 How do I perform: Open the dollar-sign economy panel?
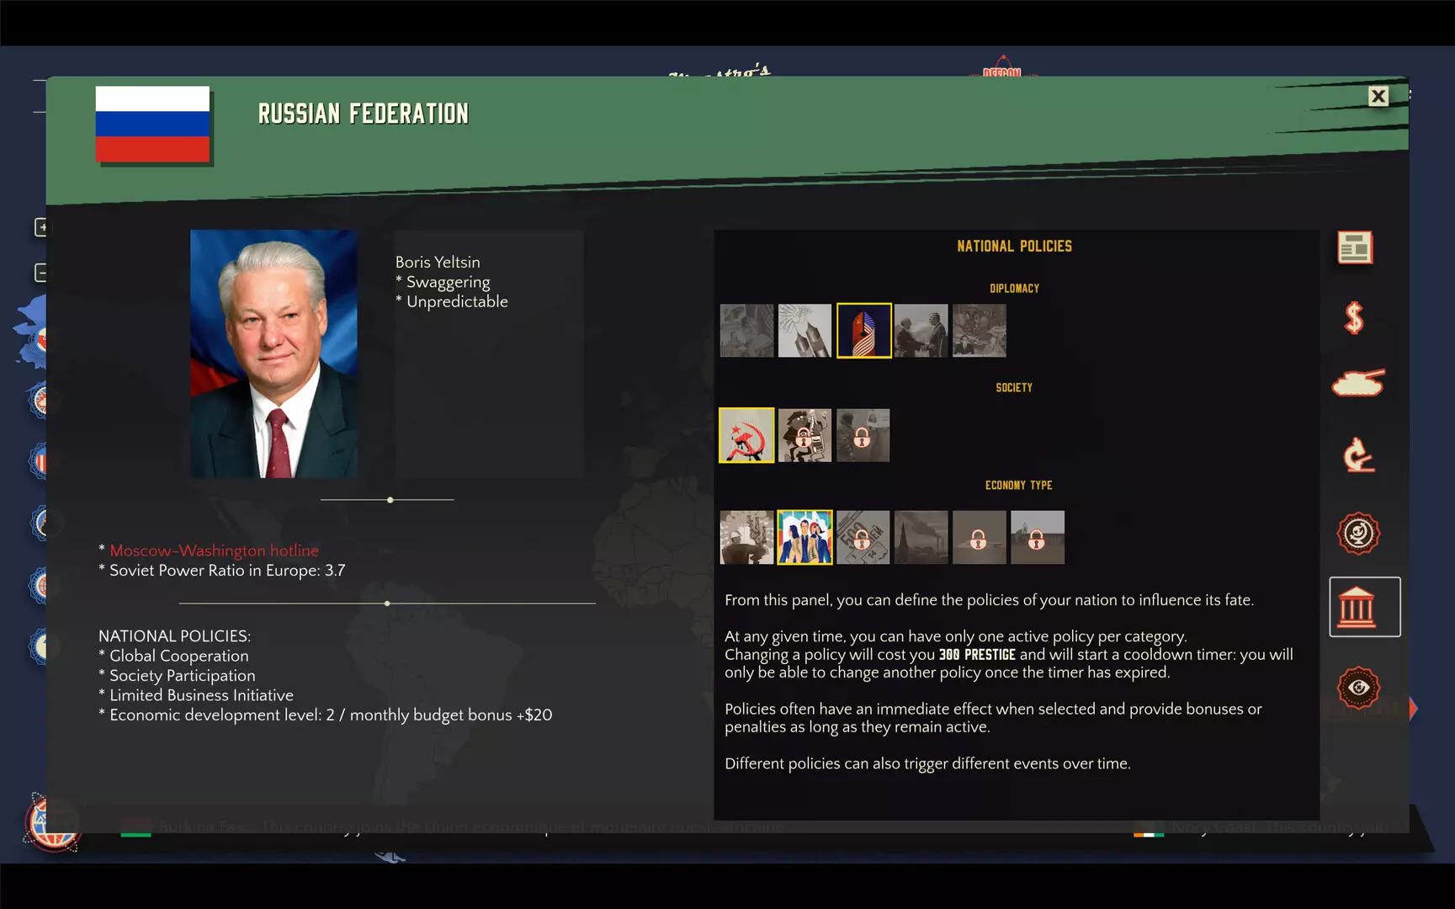click(x=1353, y=318)
